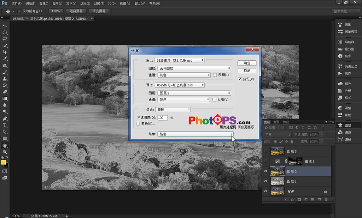Select the Path Selection tool
Screen dimensions: 362x218
coord(5,132)
